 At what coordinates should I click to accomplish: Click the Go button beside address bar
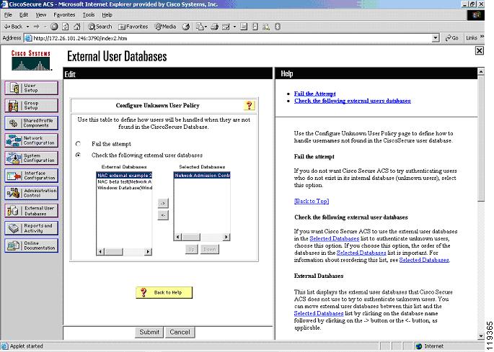pos(451,38)
